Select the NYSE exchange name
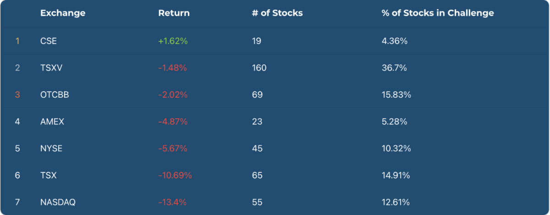550x215 pixels. pos(51,149)
